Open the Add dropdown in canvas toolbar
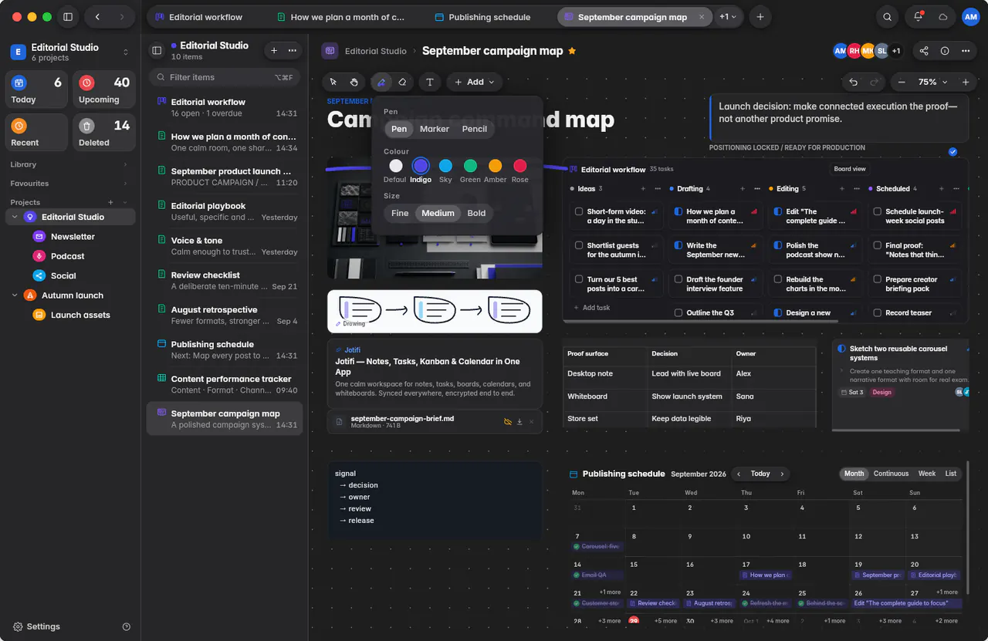988x641 pixels. [474, 82]
